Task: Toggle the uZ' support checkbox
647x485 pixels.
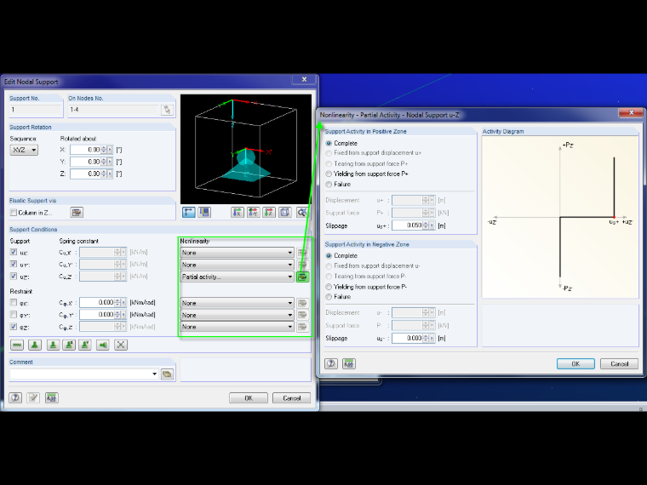Action: 14,277
